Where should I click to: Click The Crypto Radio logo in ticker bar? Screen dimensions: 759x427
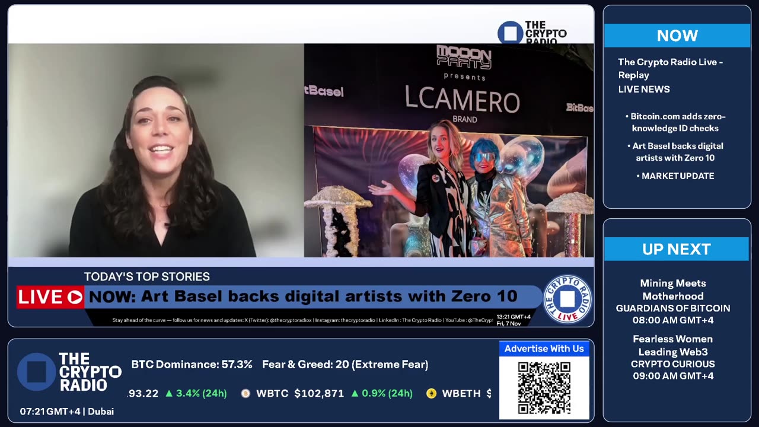tap(69, 372)
